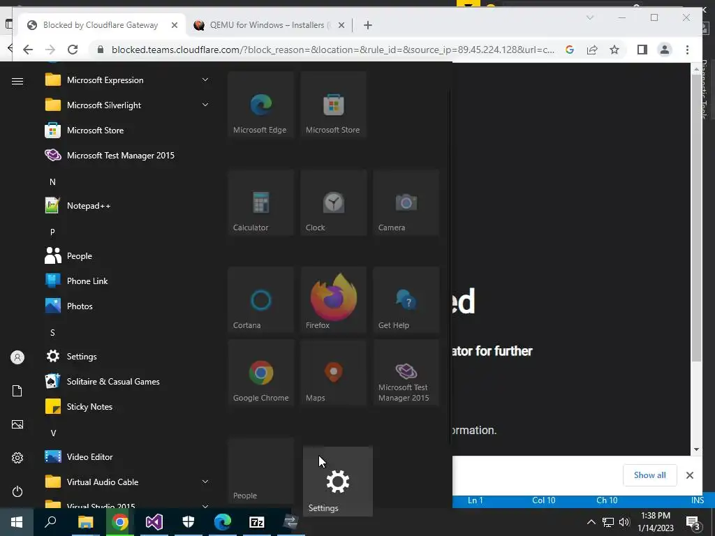Bookmark this page with the star icon
This screenshot has width=715, height=536.
(x=614, y=50)
